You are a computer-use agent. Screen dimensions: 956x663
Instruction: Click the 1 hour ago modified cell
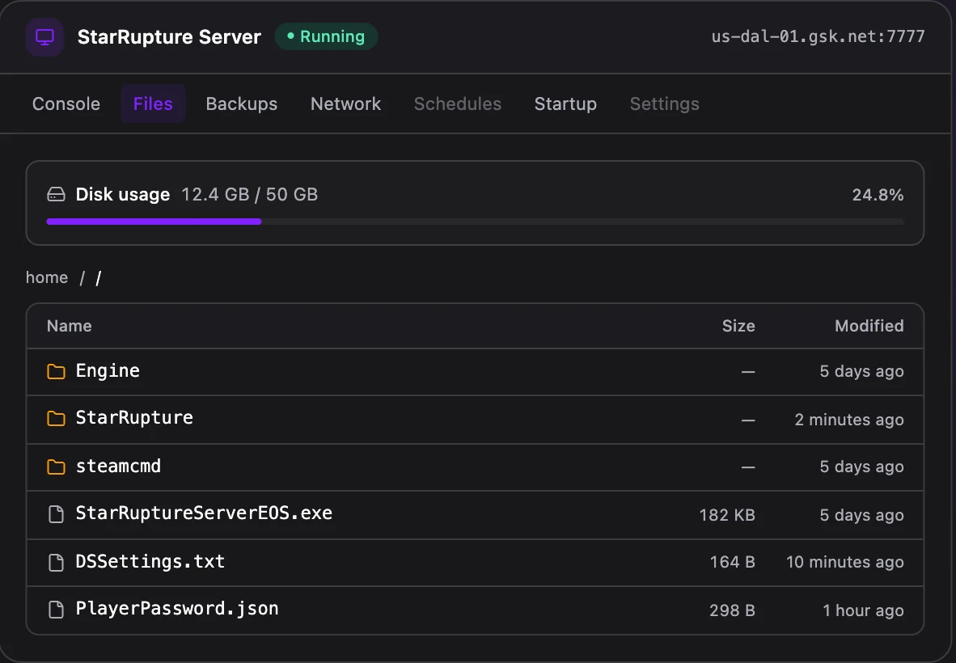pyautogui.click(x=863, y=610)
